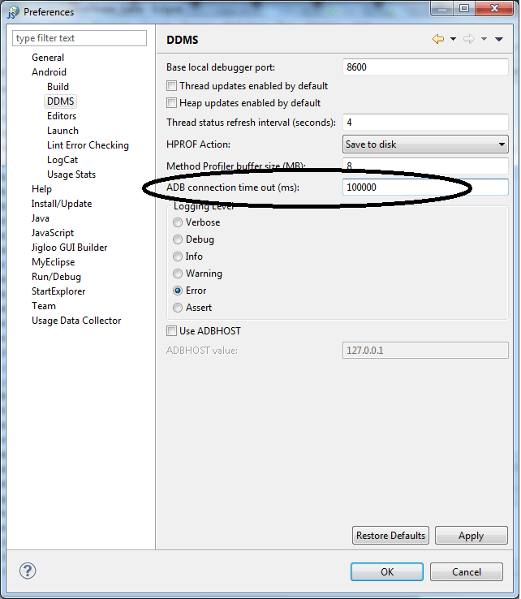Screen dimensions: 521x599
Task: Open the Java preferences category
Action: click(41, 218)
